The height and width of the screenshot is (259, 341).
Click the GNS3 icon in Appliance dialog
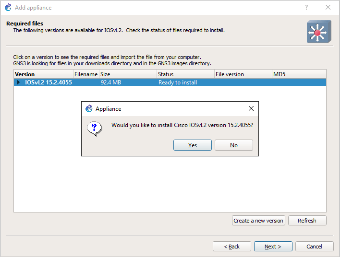point(89,109)
